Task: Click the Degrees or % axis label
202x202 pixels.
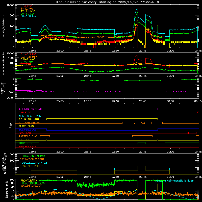Action: [7, 189]
